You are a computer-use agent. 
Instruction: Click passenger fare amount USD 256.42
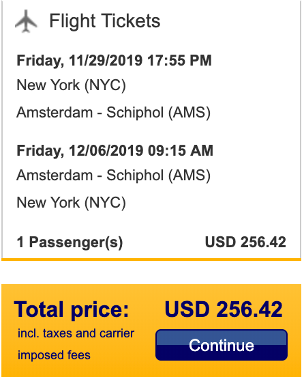[245, 242]
